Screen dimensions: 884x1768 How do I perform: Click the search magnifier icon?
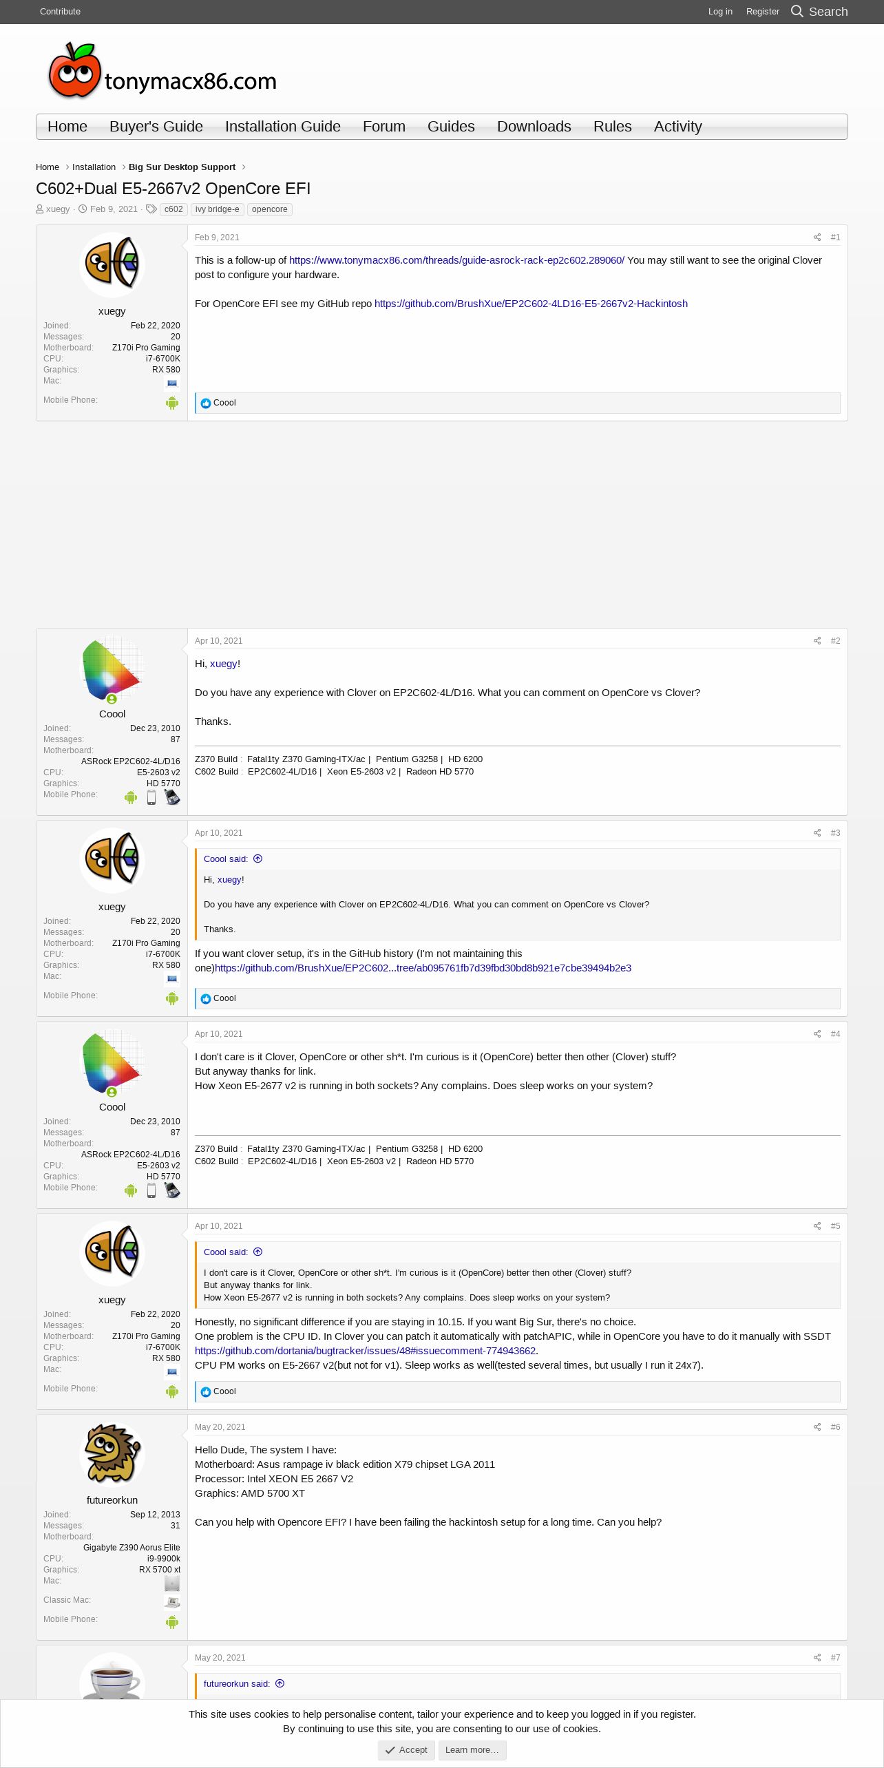click(x=797, y=12)
